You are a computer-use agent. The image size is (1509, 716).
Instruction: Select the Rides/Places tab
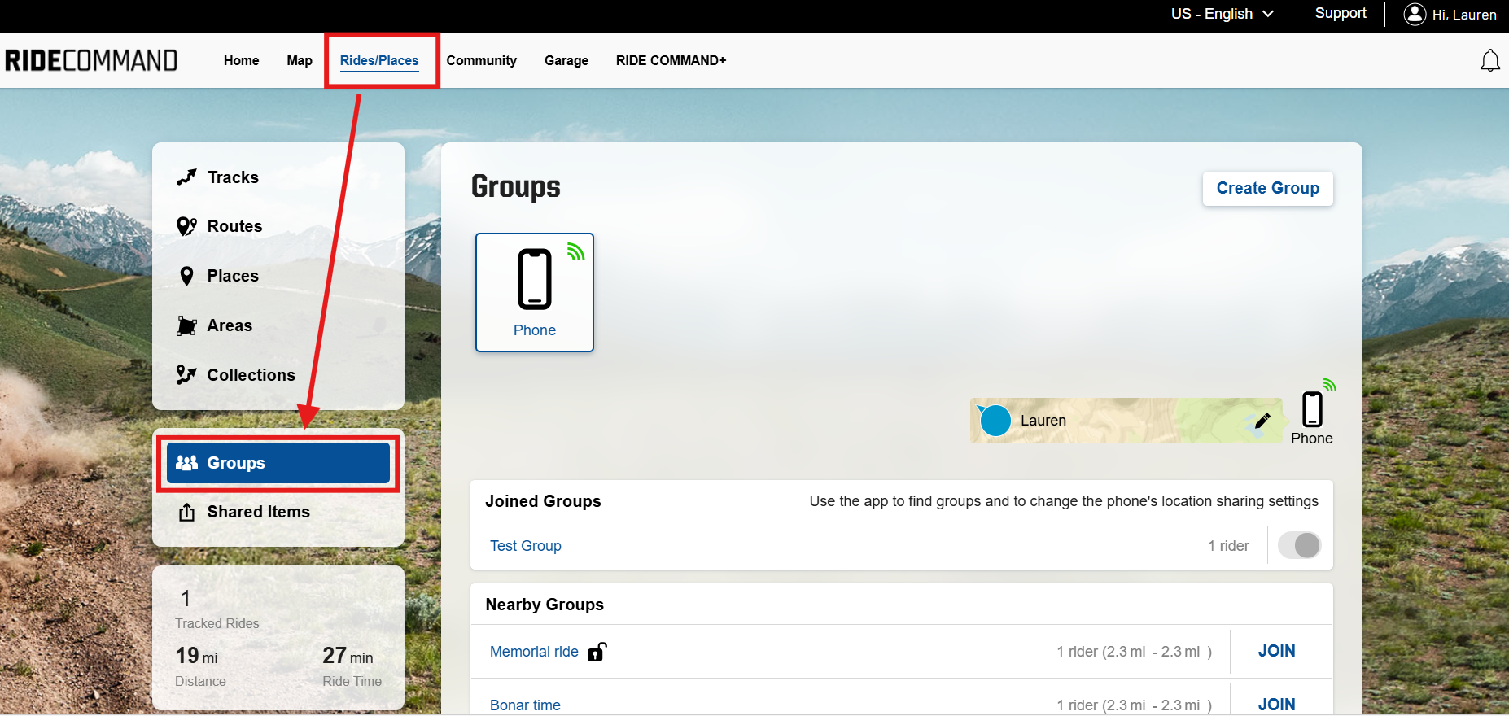pyautogui.click(x=379, y=60)
